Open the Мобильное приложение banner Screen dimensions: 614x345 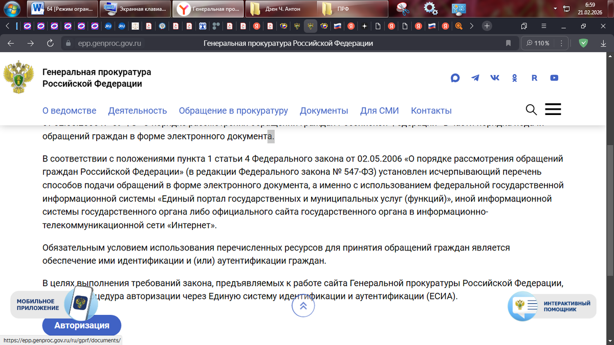[x=54, y=305]
